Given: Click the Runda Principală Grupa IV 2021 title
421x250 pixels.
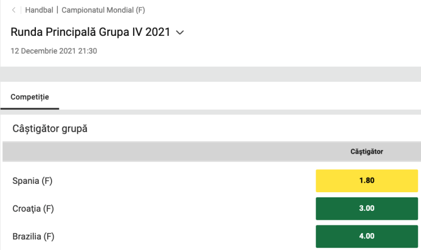Looking at the screenshot, I should tap(90, 32).
